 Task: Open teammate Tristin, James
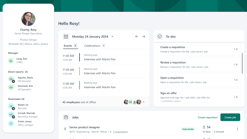point(25,122)
